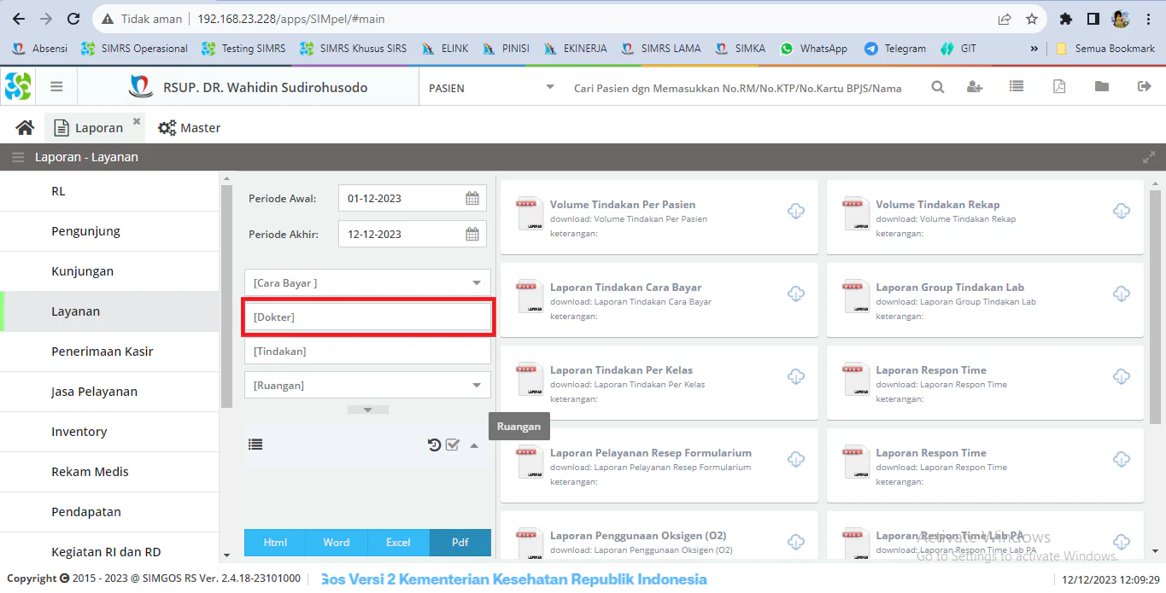This screenshot has height=593, width=1166.
Task: Select Pengunjung in the report sidebar
Action: (x=109, y=231)
